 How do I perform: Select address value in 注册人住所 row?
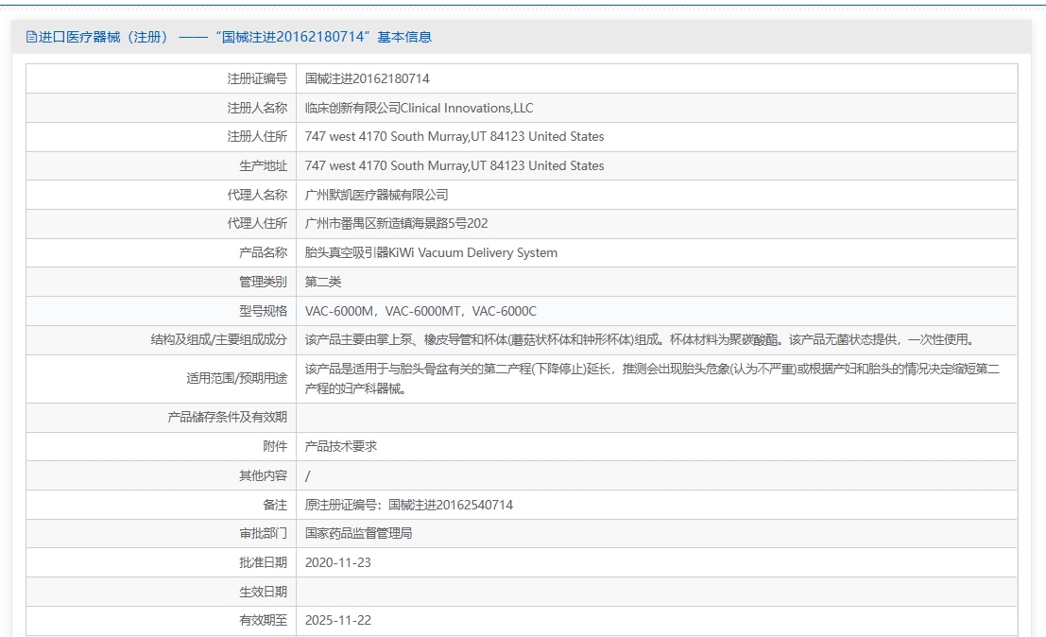tap(454, 137)
